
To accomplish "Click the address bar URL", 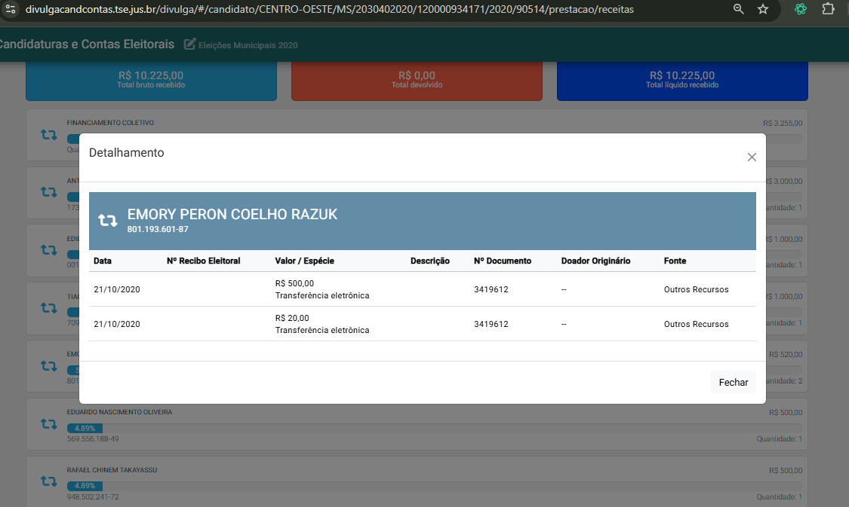I will pyautogui.click(x=329, y=9).
